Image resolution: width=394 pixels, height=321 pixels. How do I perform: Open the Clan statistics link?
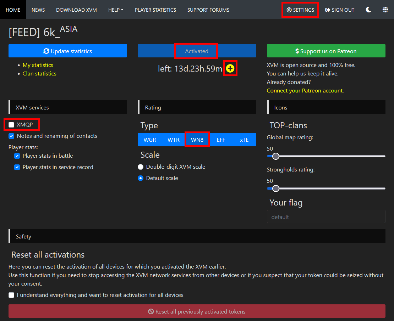39,73
